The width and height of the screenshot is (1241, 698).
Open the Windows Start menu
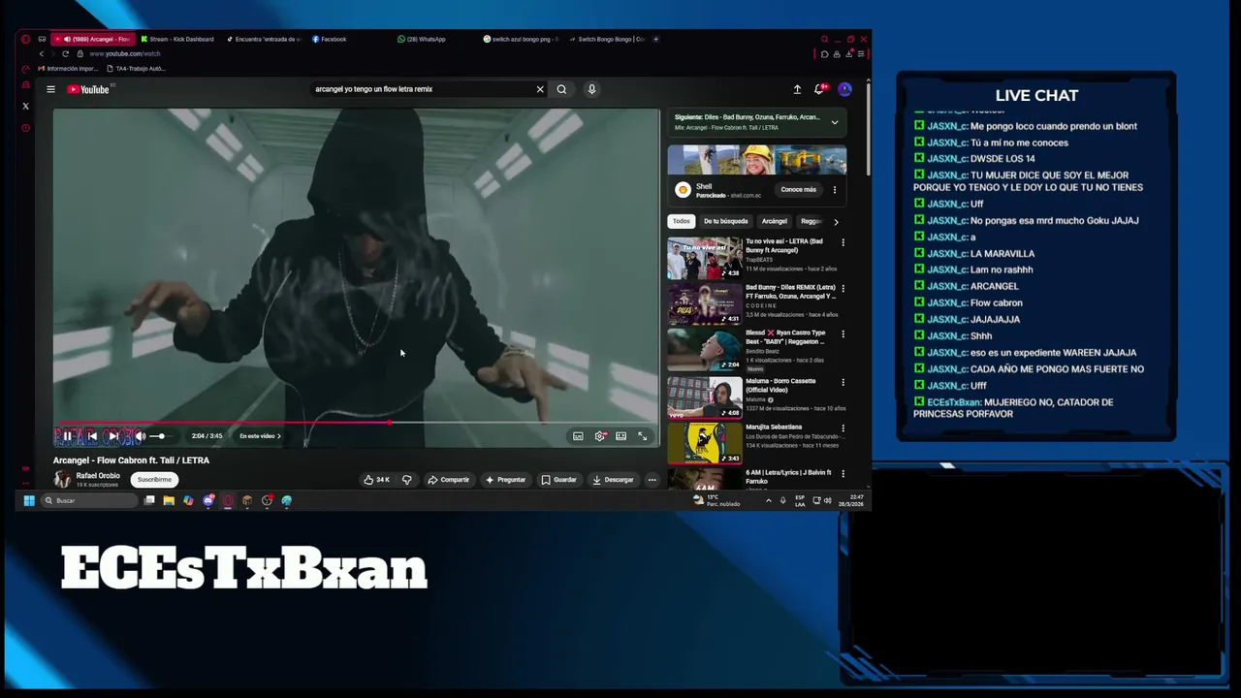(29, 500)
